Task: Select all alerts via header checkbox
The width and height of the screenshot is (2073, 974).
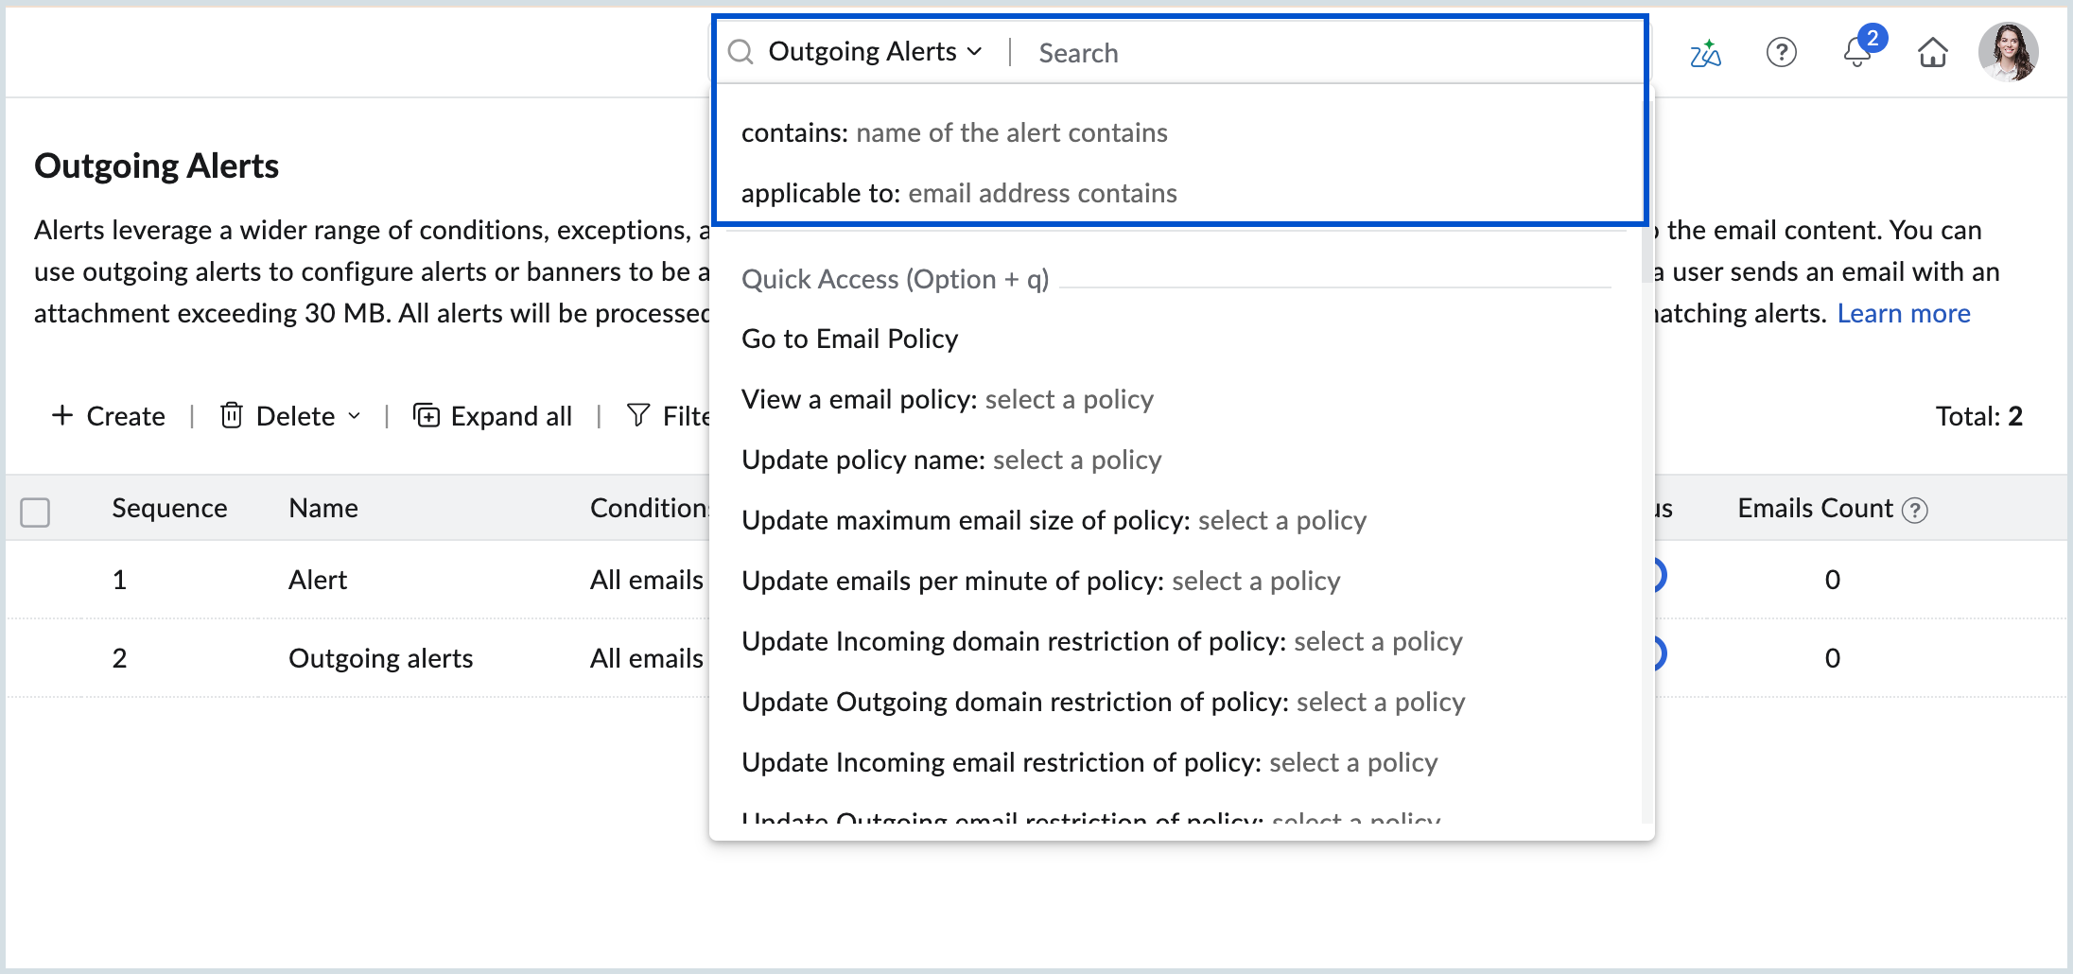Action: click(34, 512)
